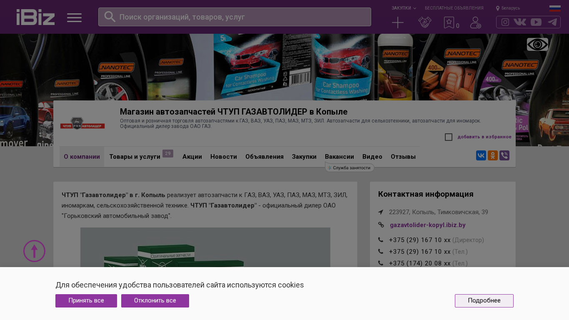Switch to the 'Видео' tab

click(372, 157)
